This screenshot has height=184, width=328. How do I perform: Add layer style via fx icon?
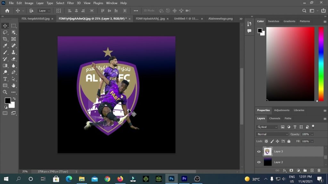(x=284, y=171)
